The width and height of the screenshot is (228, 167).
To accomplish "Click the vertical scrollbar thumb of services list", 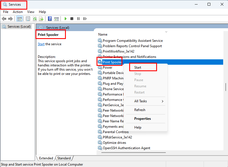I will point(226,87).
